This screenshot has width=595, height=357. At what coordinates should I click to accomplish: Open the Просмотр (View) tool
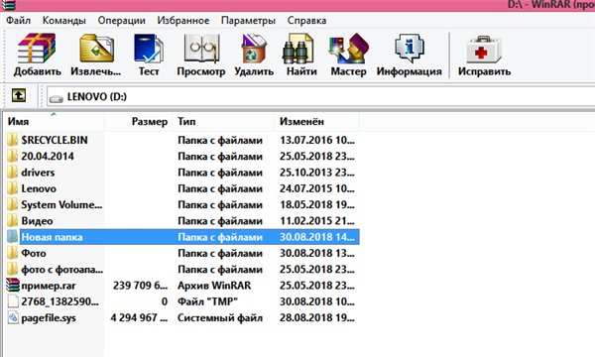pos(201,49)
